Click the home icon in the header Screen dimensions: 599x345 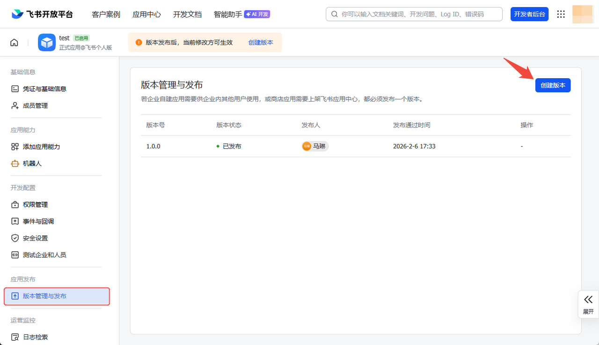(x=15, y=43)
